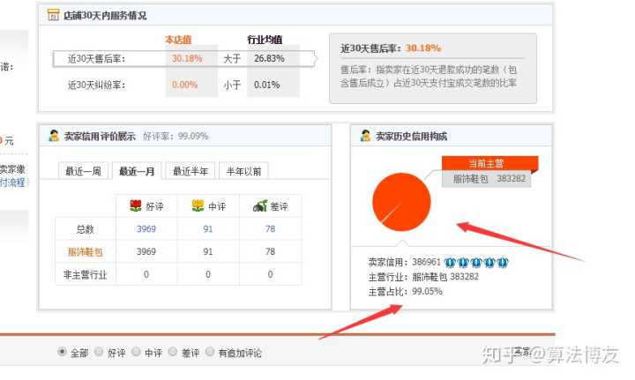Image resolution: width=635 pixels, height=380 pixels.
Task: Click the 主营占比: 99.05% text
Action: click(405, 291)
